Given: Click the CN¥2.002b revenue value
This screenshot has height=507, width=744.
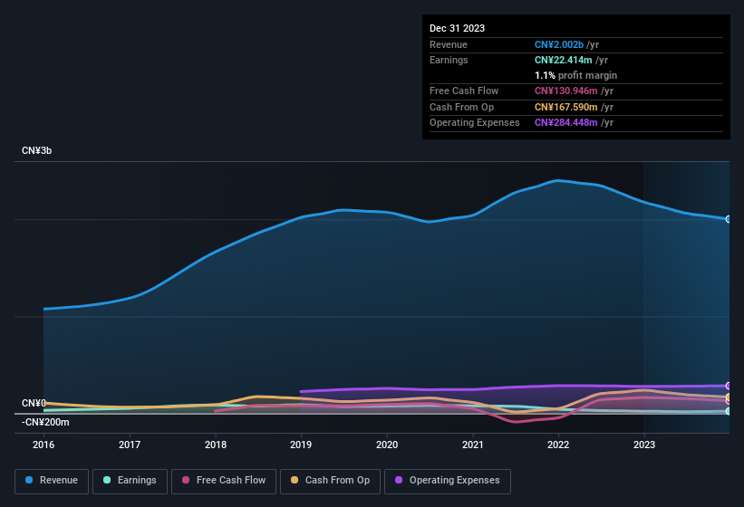Looking at the screenshot, I should pos(559,44).
